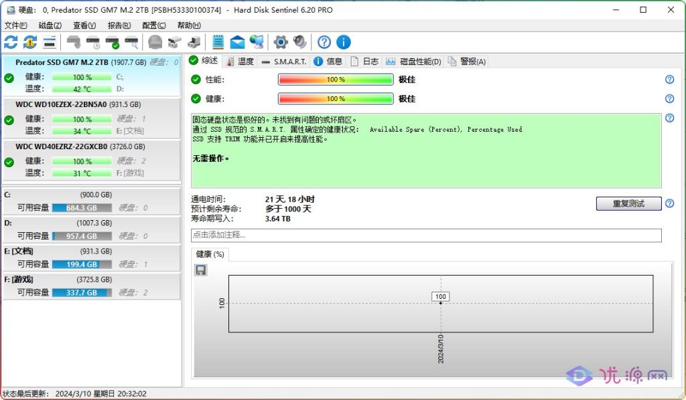Click green check icon of WDC WD10EZEX disk

(x=9, y=120)
